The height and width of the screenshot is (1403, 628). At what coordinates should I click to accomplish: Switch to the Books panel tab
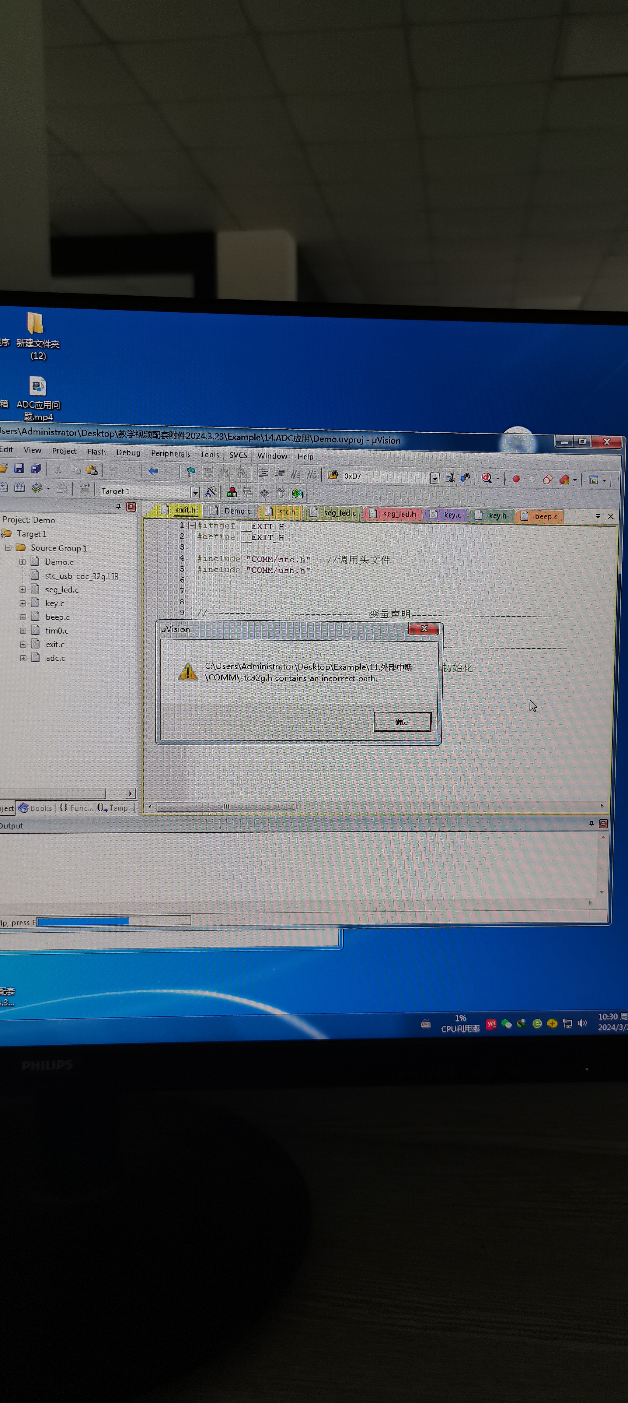click(x=35, y=808)
